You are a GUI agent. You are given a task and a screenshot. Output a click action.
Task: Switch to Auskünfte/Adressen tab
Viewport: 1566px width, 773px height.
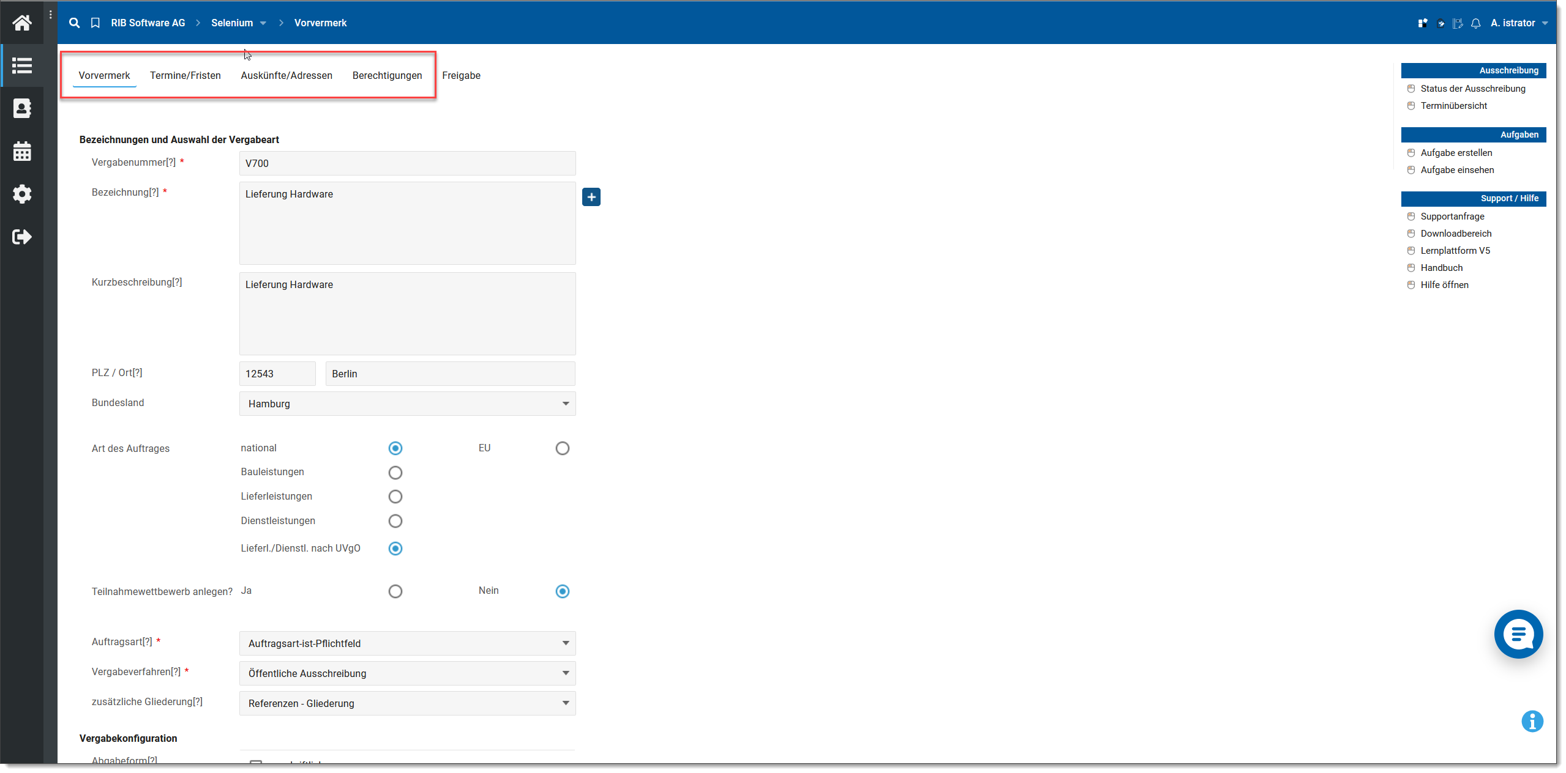[x=287, y=75]
